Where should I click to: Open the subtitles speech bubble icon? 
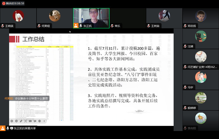[x=35, y=121]
